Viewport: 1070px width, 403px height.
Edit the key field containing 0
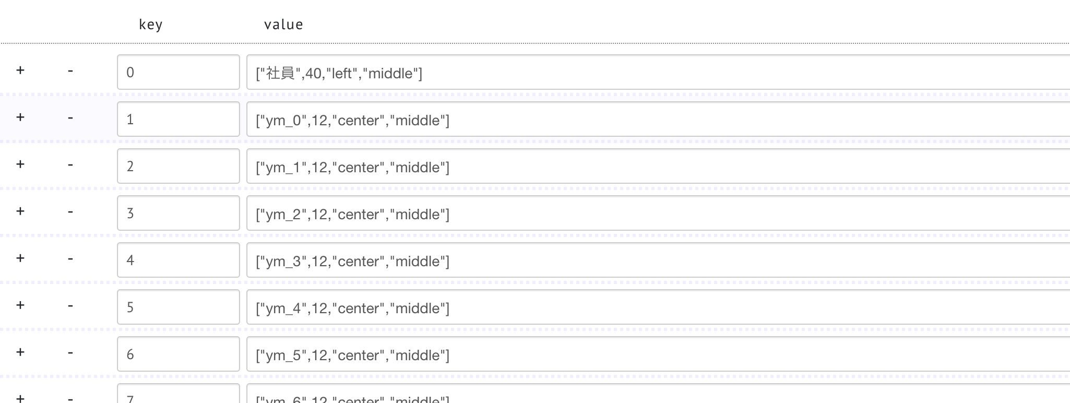pyautogui.click(x=179, y=72)
